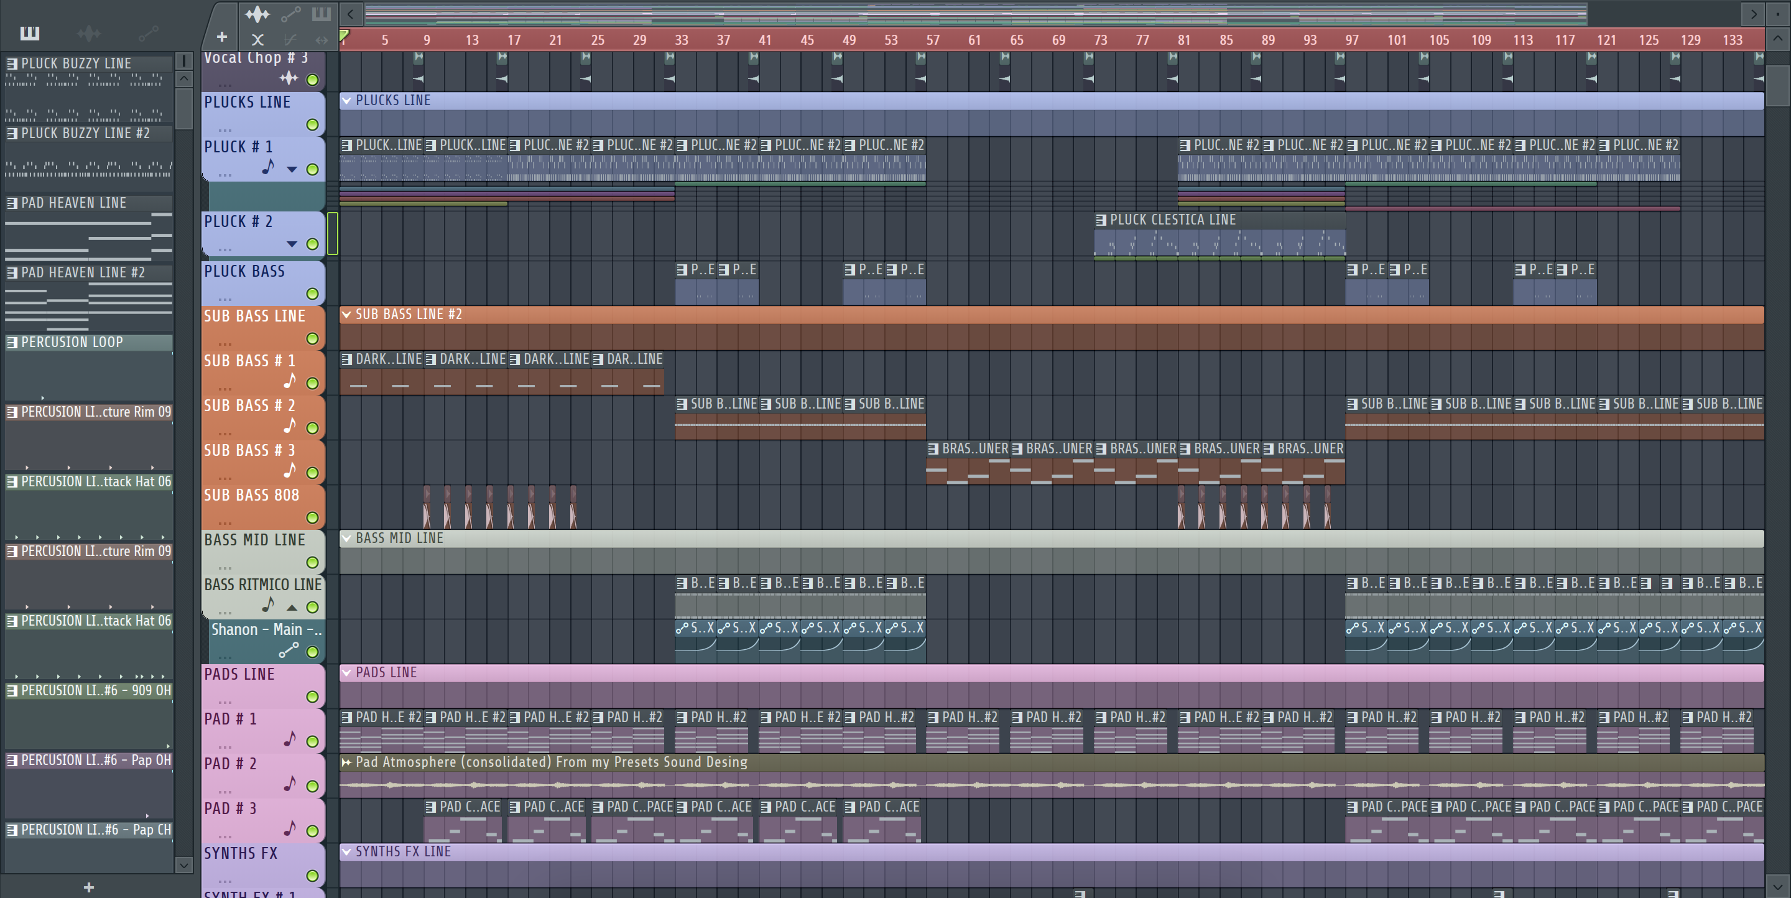Collapse arrow on BASS RITMICO LINE track
This screenshot has width=1791, height=898.
(x=292, y=608)
